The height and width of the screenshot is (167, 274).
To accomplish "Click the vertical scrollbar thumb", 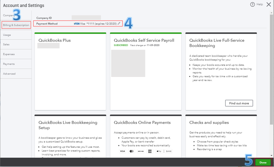I will click(x=271, y=69).
